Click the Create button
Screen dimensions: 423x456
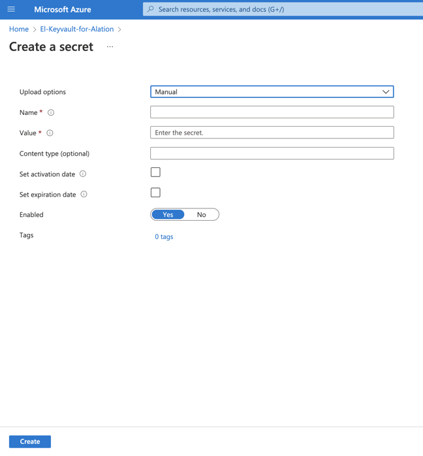(x=30, y=442)
